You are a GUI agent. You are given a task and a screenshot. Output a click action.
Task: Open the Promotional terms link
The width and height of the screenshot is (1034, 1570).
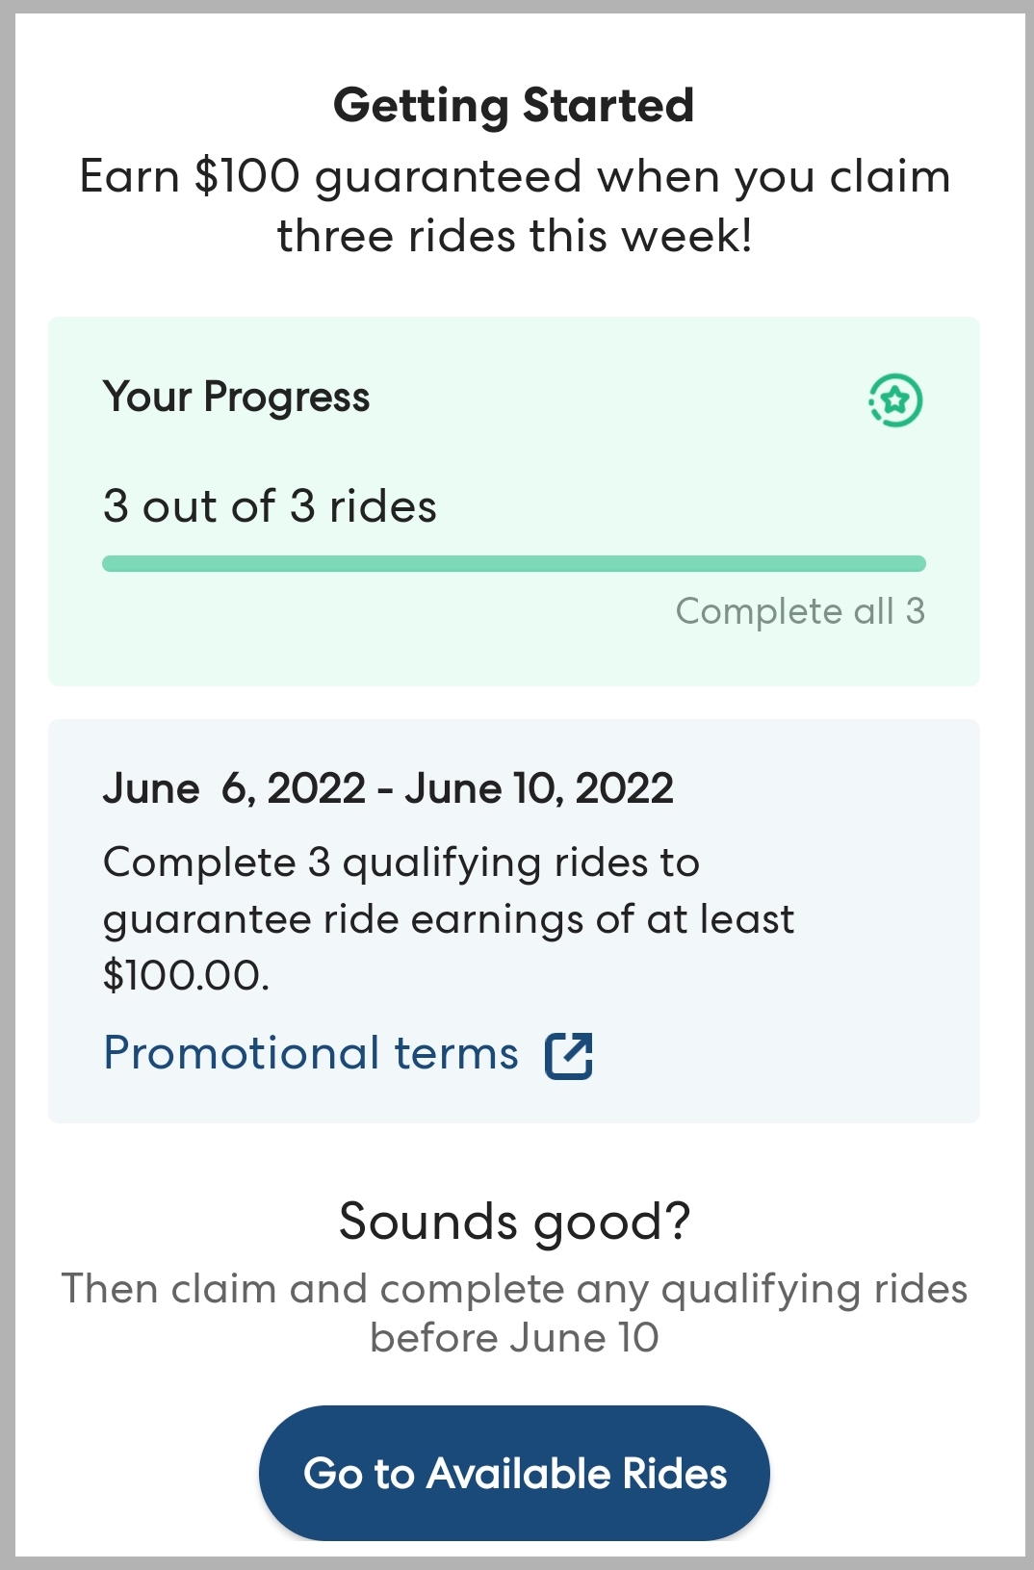tap(310, 1053)
